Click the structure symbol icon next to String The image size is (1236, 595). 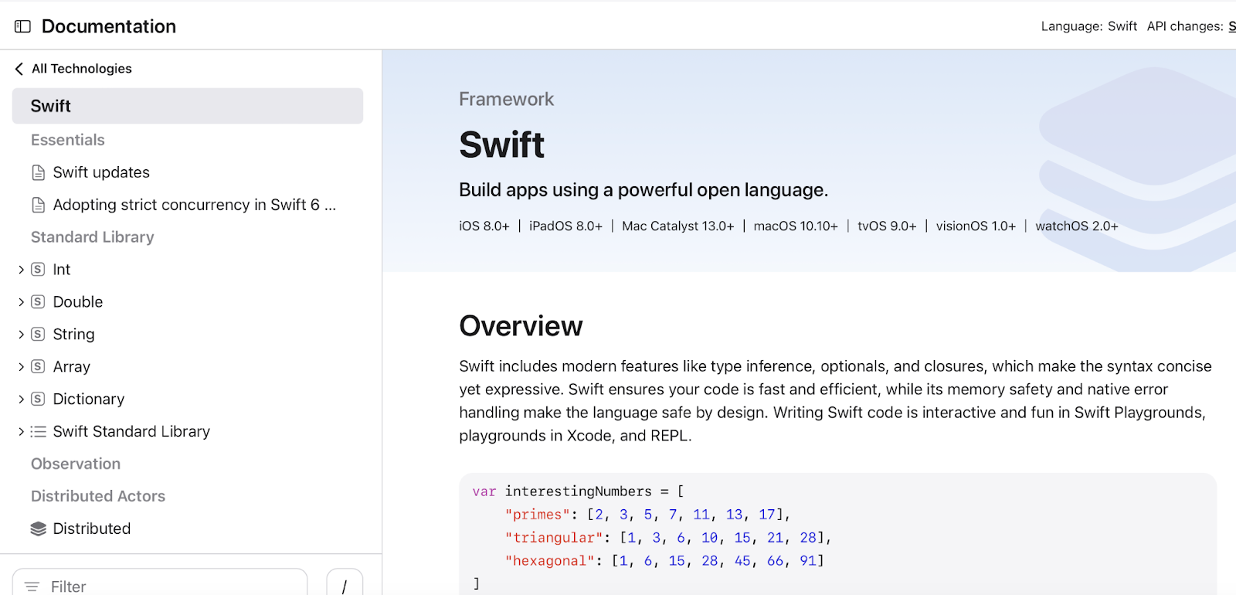tap(38, 335)
